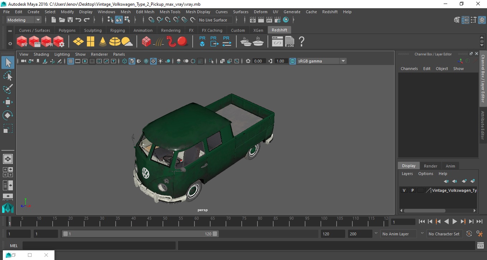The width and height of the screenshot is (487, 260).
Task: Click the red sphere shelf icon
Action: [183, 41]
